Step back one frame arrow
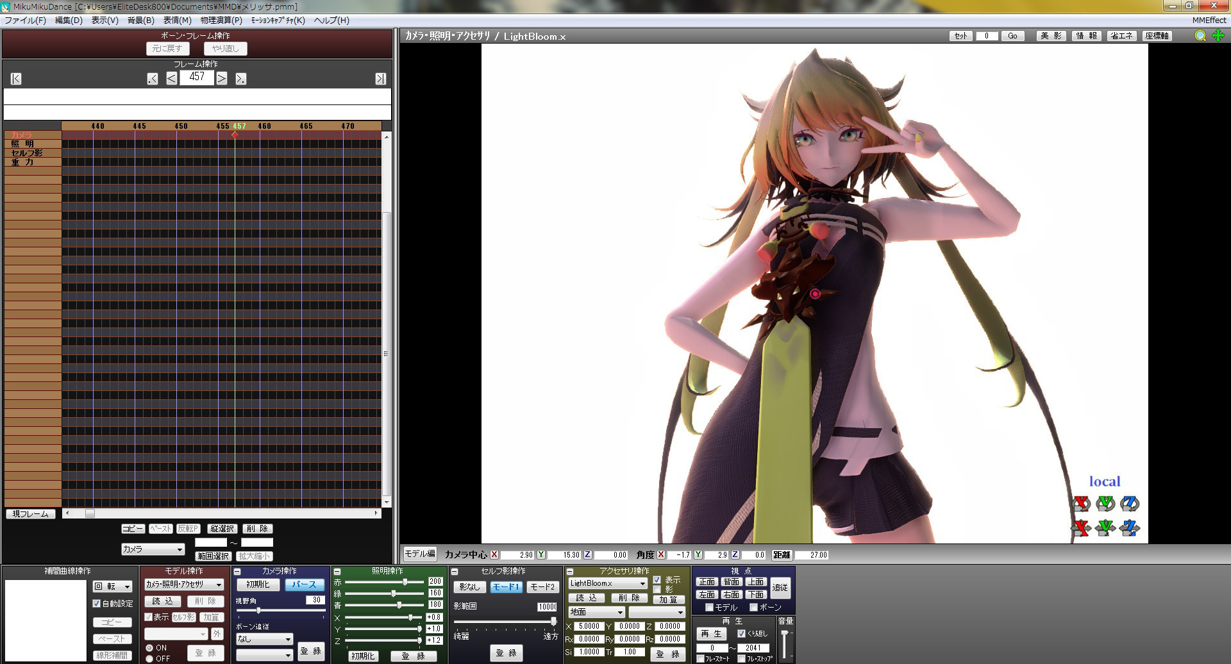The image size is (1231, 664). pos(171,79)
